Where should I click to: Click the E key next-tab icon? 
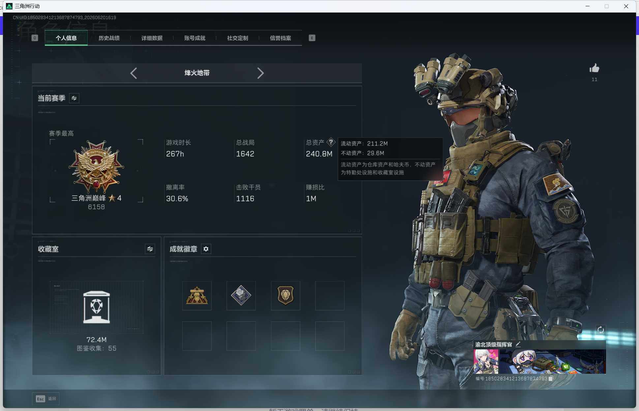(x=312, y=38)
